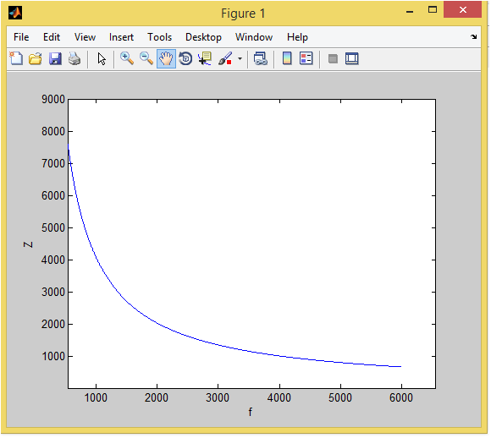Enable the Data Cursor tool

tap(205, 58)
